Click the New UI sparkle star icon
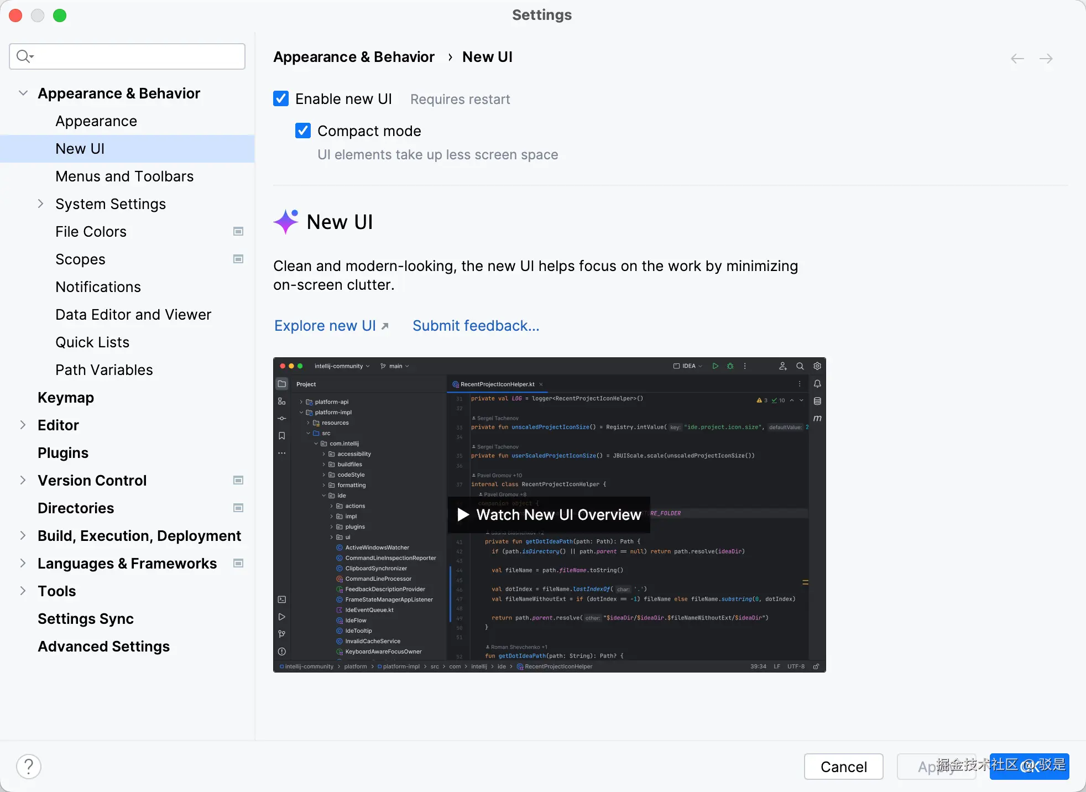 point(286,222)
